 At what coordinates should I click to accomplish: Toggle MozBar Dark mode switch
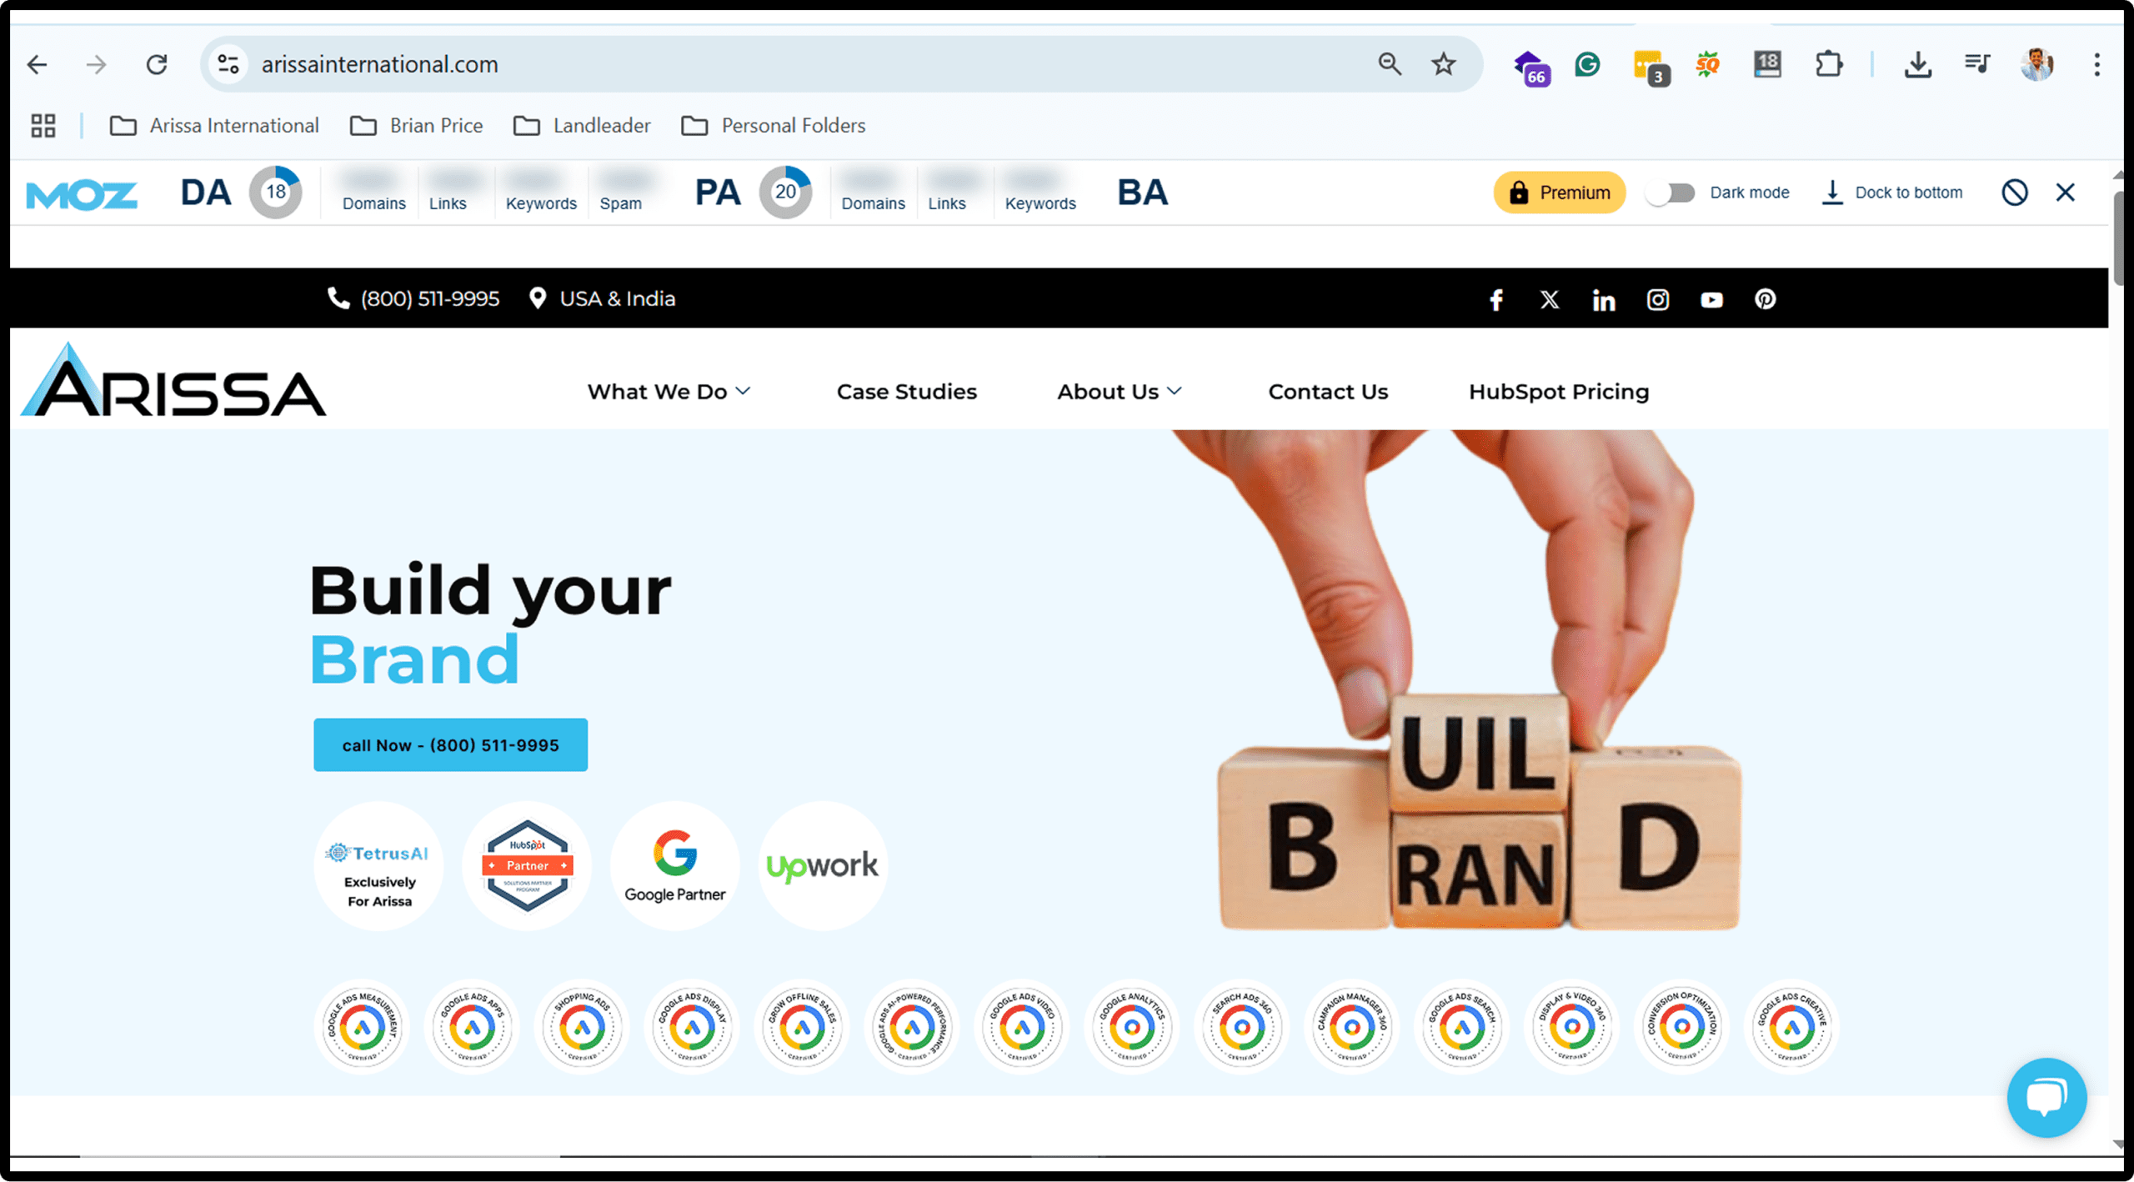[x=1671, y=193]
